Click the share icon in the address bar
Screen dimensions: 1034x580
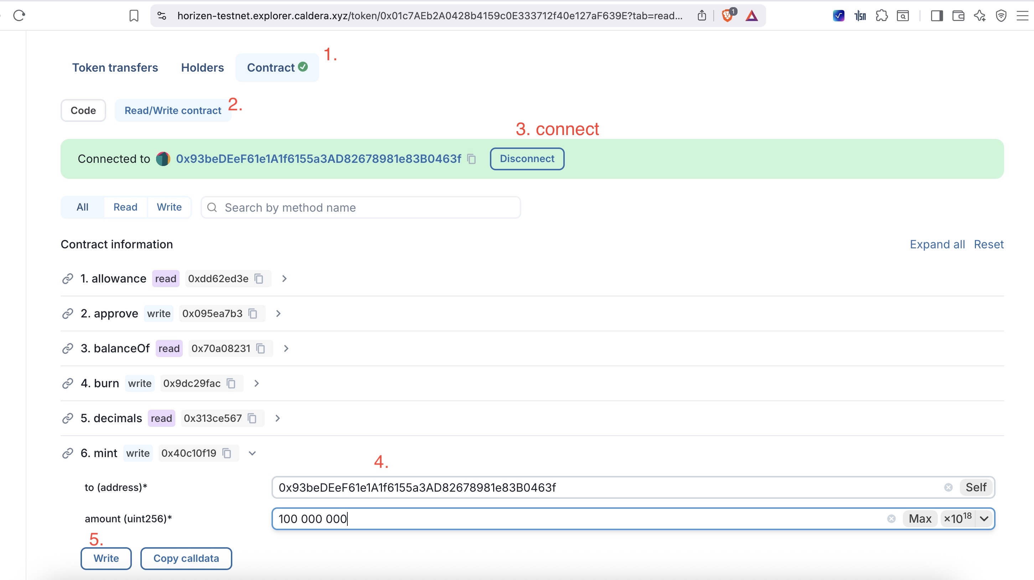tap(702, 16)
